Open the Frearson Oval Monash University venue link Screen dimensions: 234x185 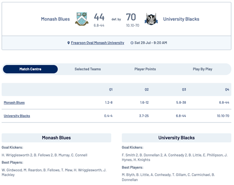pos(97,43)
